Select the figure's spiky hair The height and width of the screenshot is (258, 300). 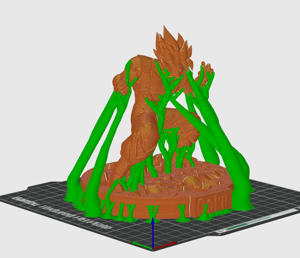pos(171,45)
